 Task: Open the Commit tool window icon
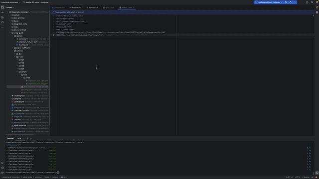2,12
